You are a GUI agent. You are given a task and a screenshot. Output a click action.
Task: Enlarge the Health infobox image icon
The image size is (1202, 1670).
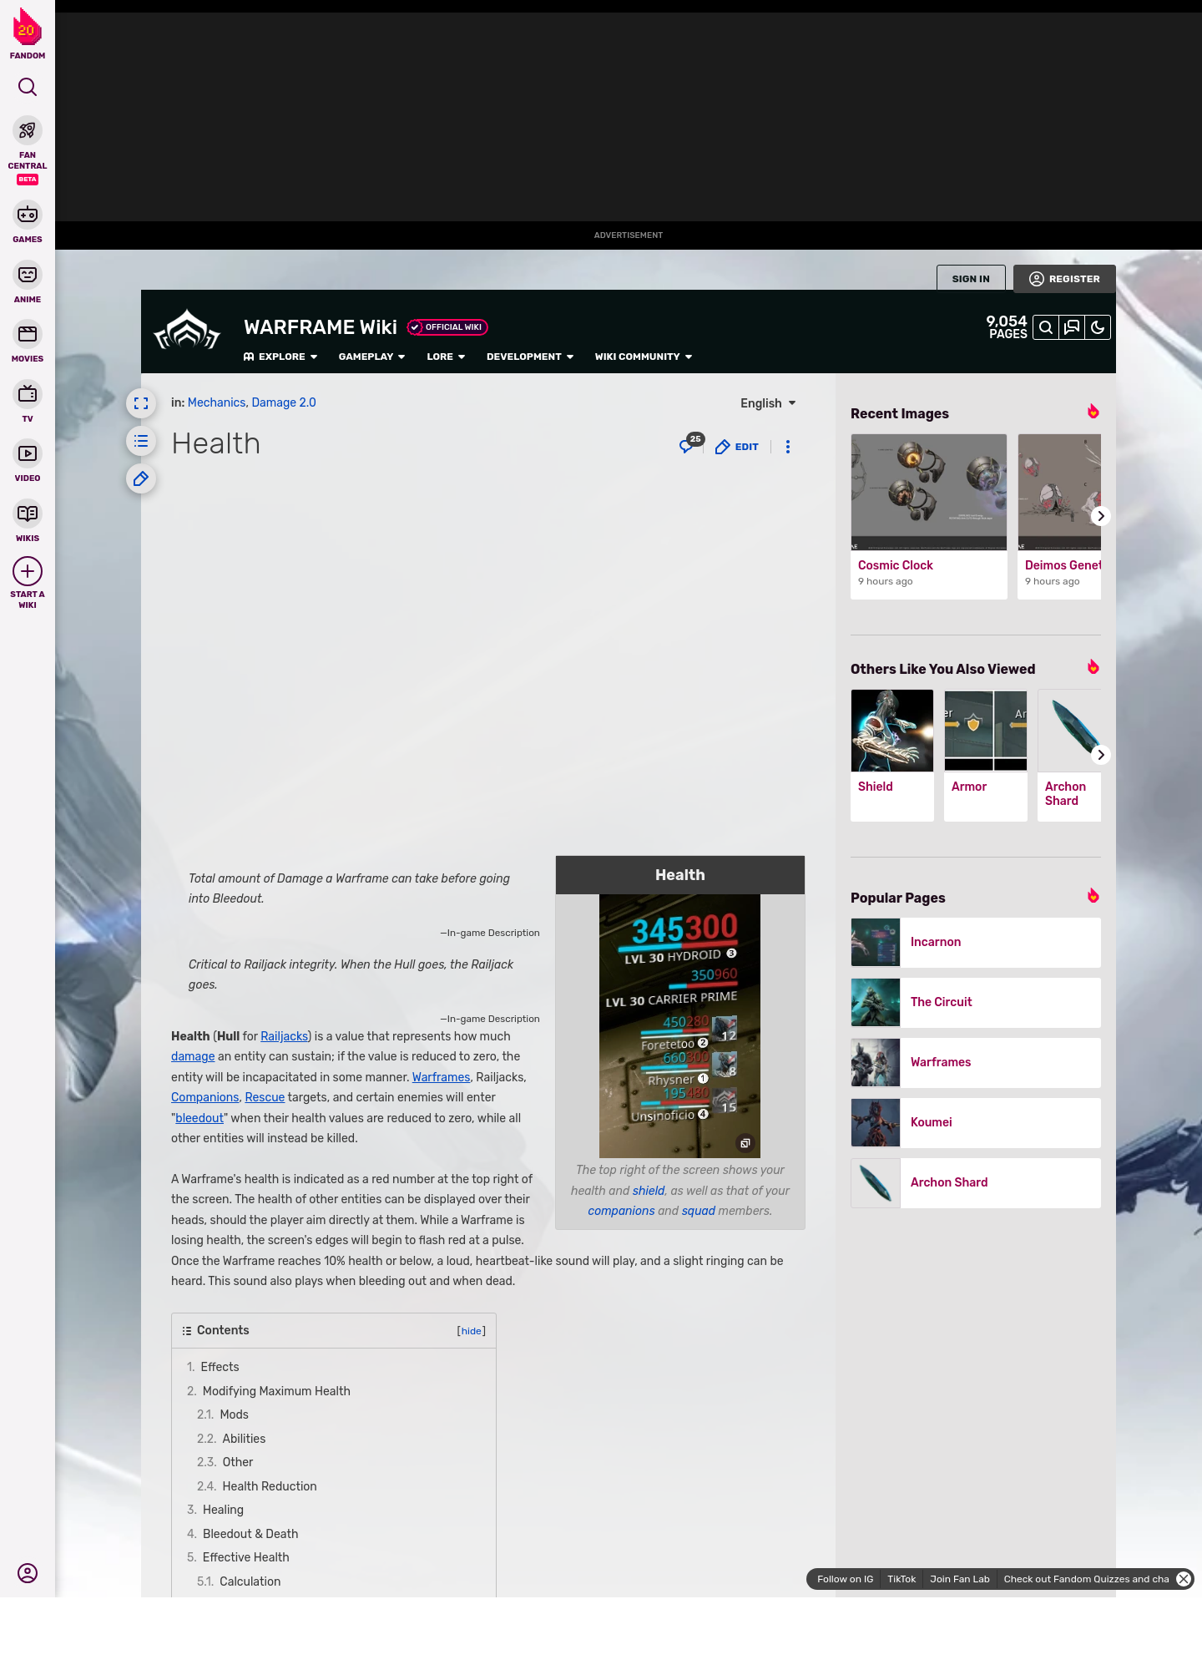(x=745, y=1143)
